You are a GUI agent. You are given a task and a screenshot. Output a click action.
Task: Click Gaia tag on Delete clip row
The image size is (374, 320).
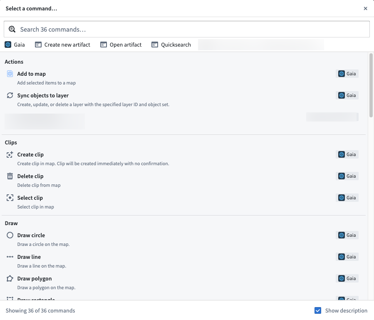[347, 176]
